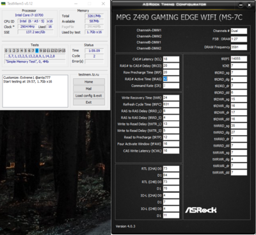This screenshot has width=256, height=235.
Task: Click the DRAM Frequency field
Action: pos(239,47)
